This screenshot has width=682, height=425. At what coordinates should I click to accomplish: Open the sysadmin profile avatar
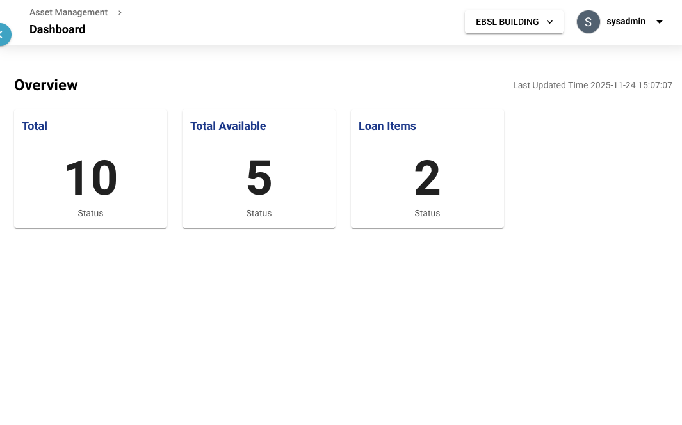coord(588,21)
